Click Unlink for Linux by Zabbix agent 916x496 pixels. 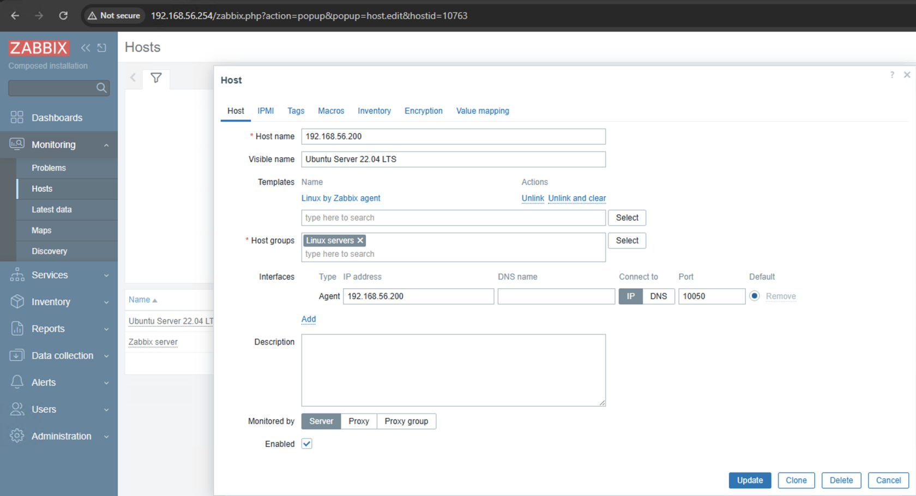(533, 198)
